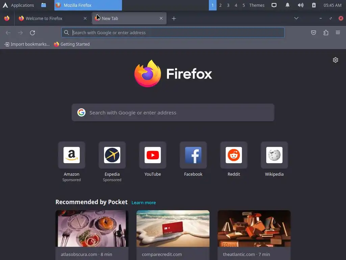Switch to workspace 5
The height and width of the screenshot is (260, 346).
pos(244,5)
